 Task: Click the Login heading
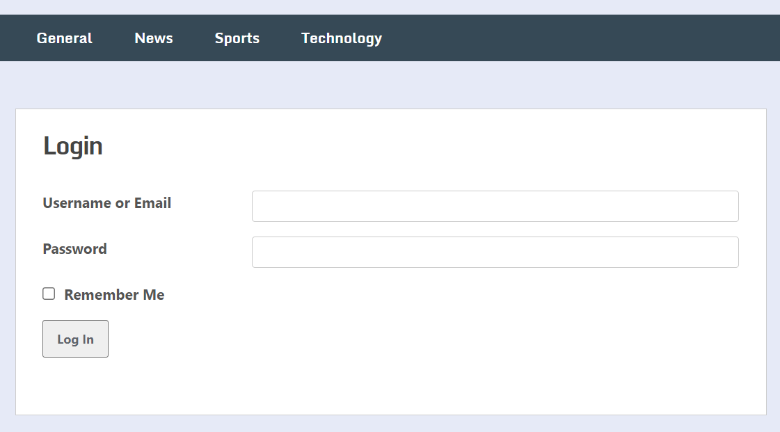click(x=72, y=146)
